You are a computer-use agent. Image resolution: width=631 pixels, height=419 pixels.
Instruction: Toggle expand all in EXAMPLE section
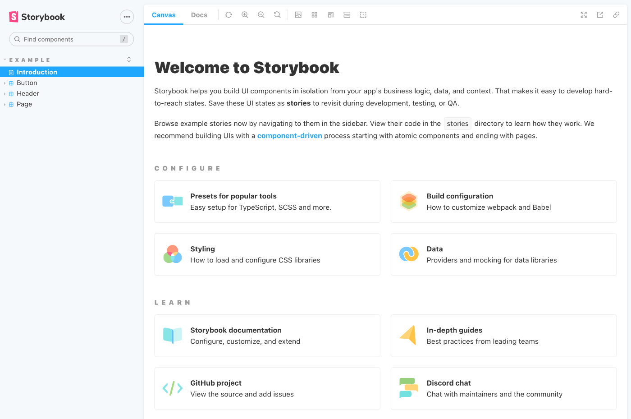click(x=129, y=60)
